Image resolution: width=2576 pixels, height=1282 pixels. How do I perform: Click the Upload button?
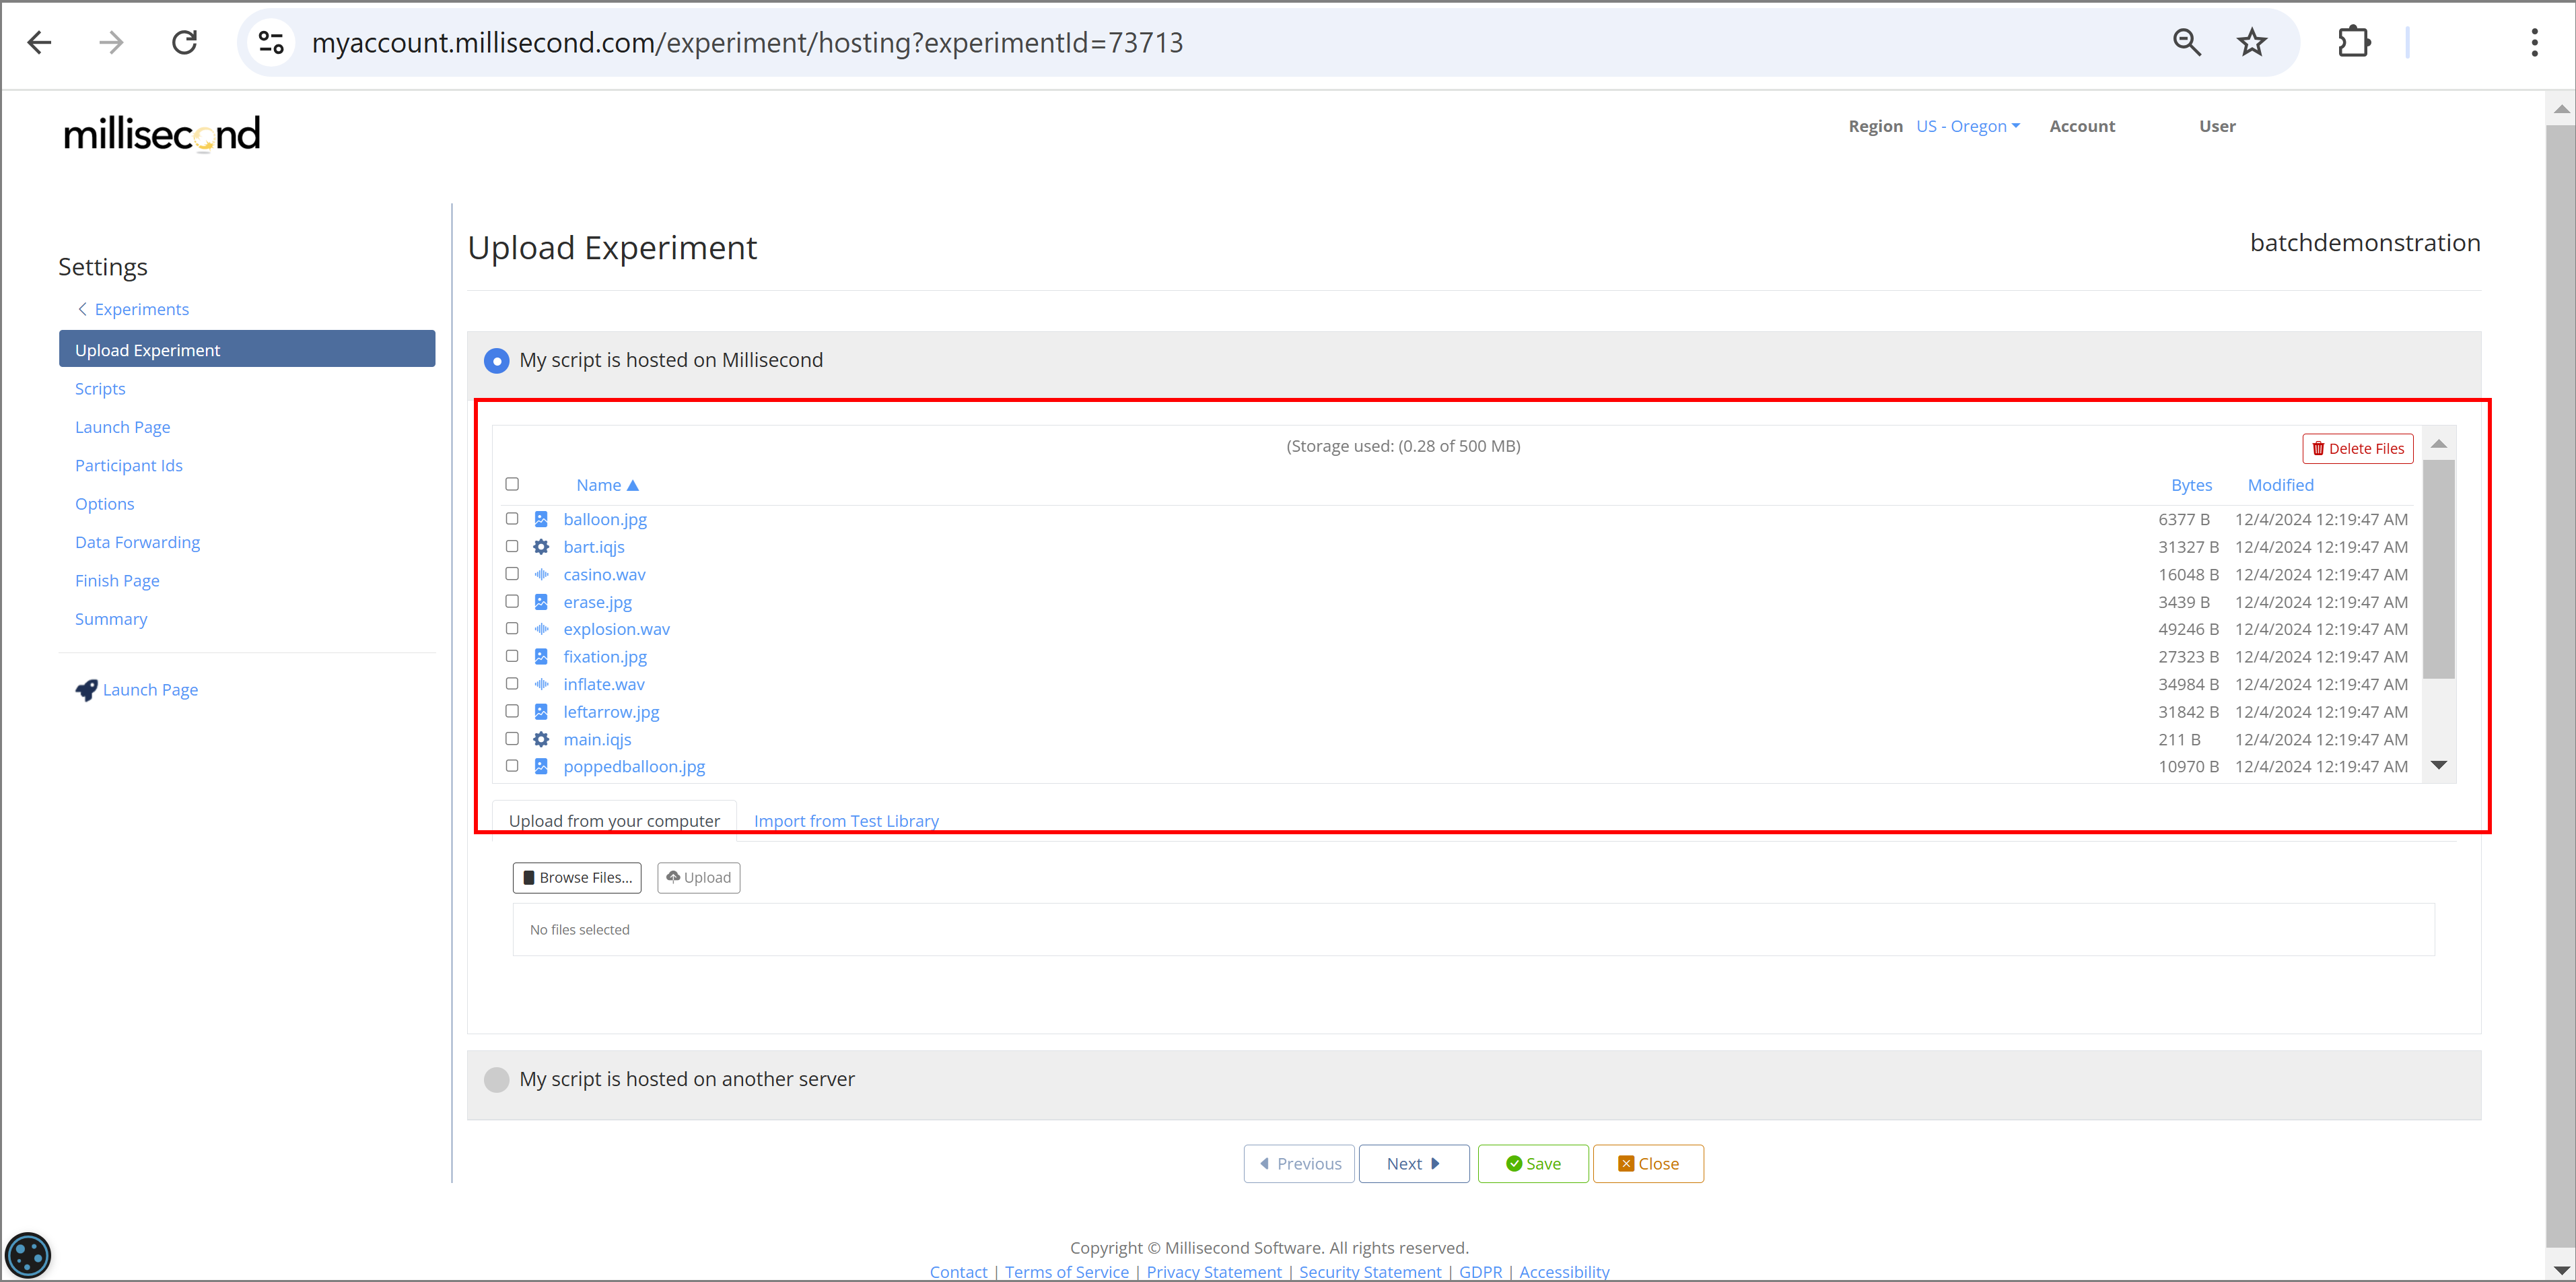pos(699,878)
